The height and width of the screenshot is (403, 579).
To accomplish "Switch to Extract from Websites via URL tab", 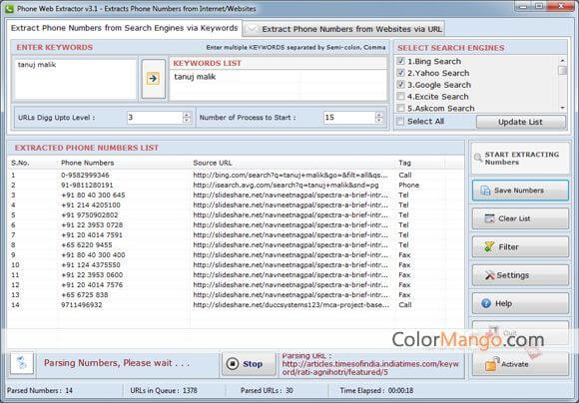I will 343,29.
